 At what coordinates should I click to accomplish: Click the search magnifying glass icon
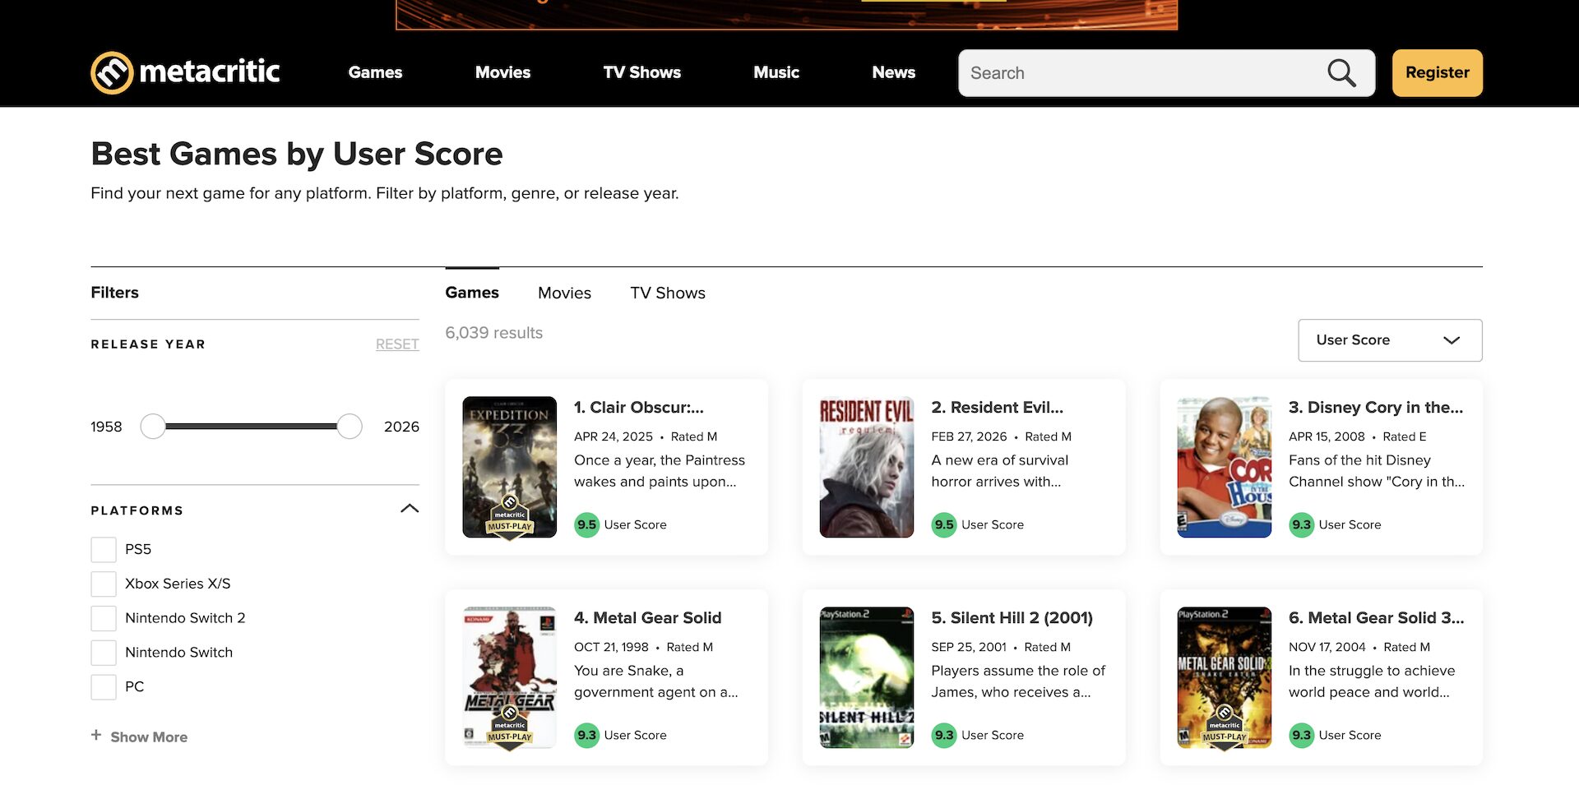(x=1341, y=73)
